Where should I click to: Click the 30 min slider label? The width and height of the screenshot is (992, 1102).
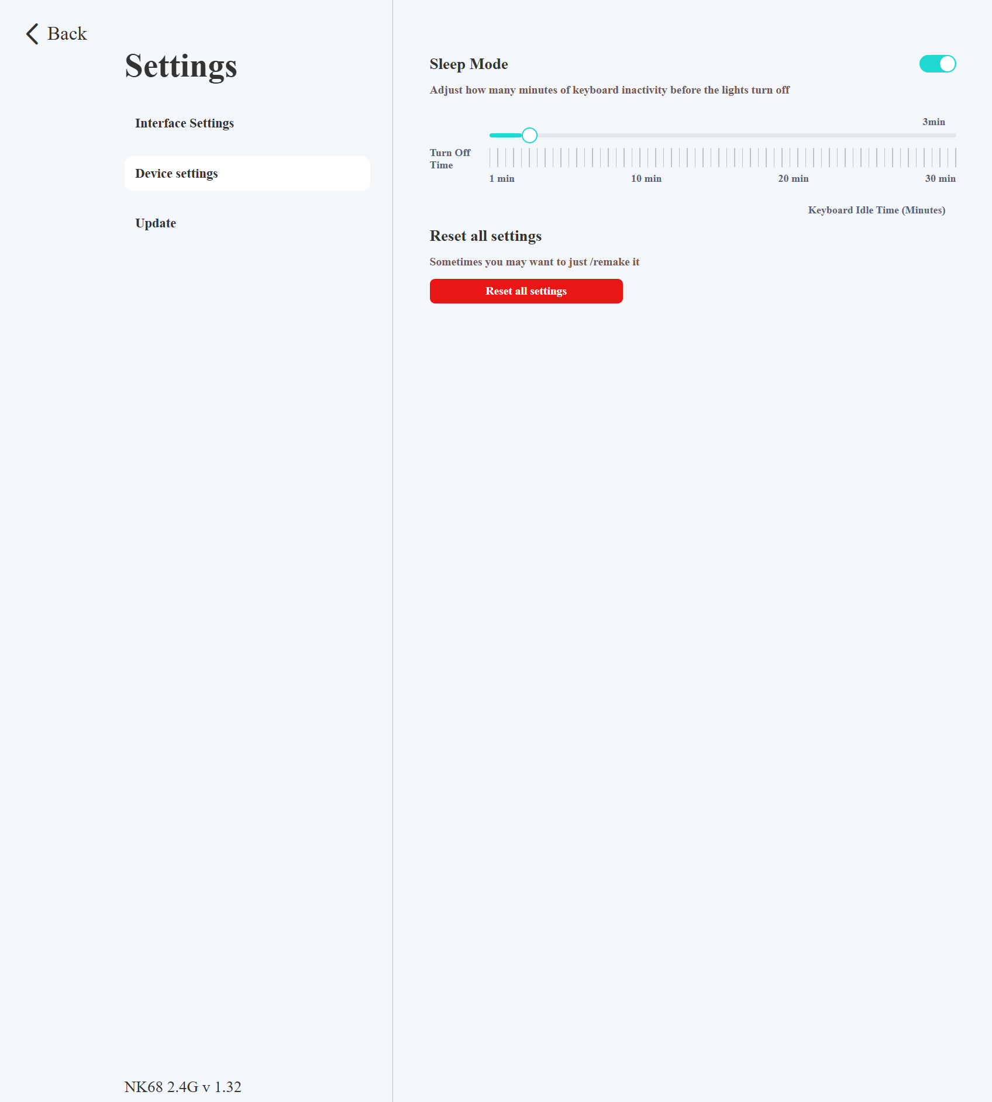coord(940,179)
